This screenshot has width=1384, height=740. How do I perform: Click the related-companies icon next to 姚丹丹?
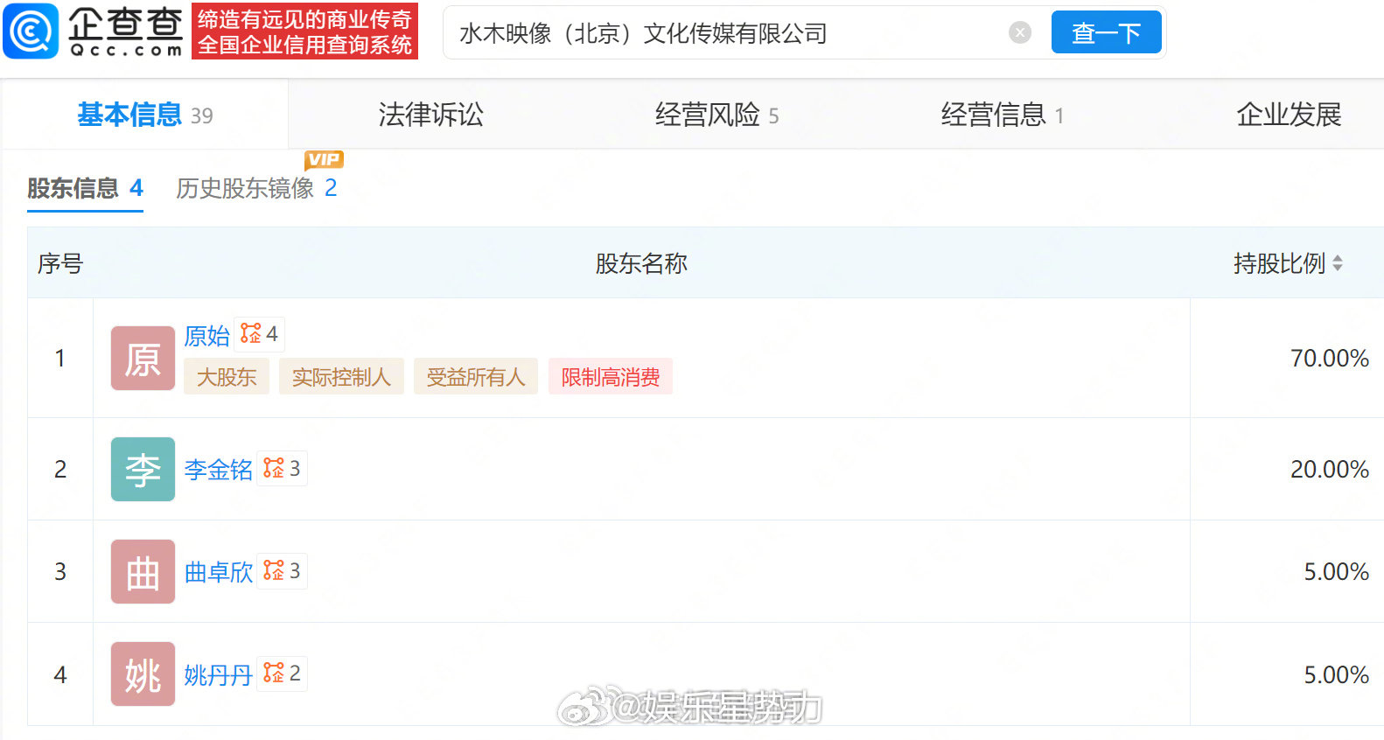coord(274,674)
